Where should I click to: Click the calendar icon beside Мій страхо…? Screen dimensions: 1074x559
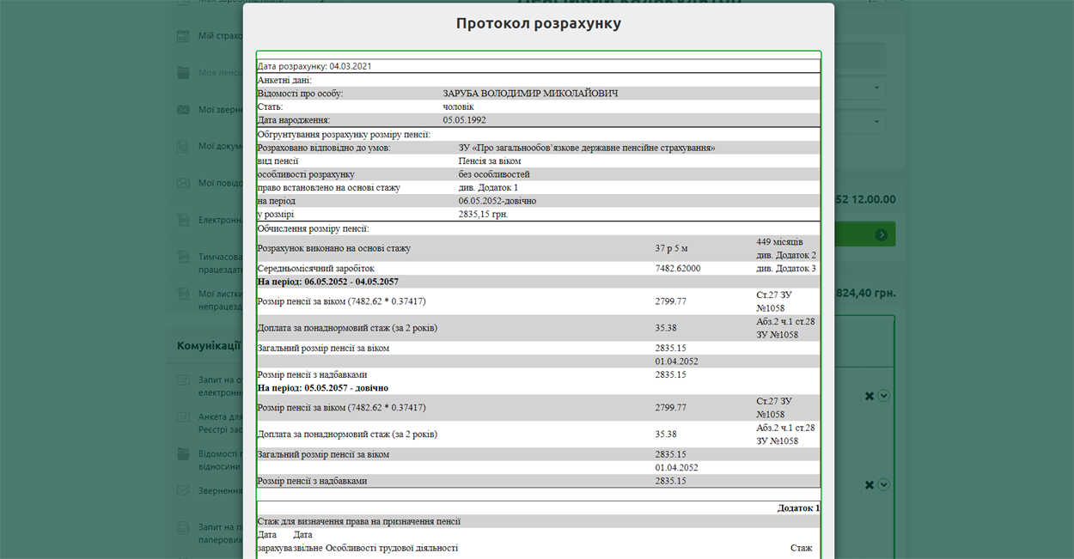click(182, 36)
